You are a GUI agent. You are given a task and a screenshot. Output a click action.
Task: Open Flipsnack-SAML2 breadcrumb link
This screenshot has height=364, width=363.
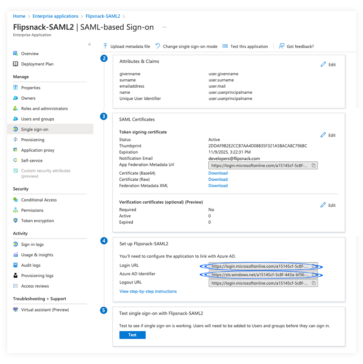pos(103,16)
